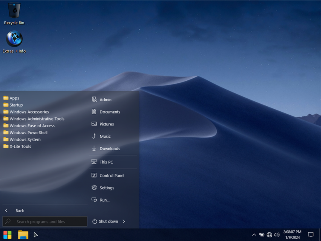The width and height of the screenshot is (321, 241).
Task: Click the Pictures image icon
Action: 94,124
